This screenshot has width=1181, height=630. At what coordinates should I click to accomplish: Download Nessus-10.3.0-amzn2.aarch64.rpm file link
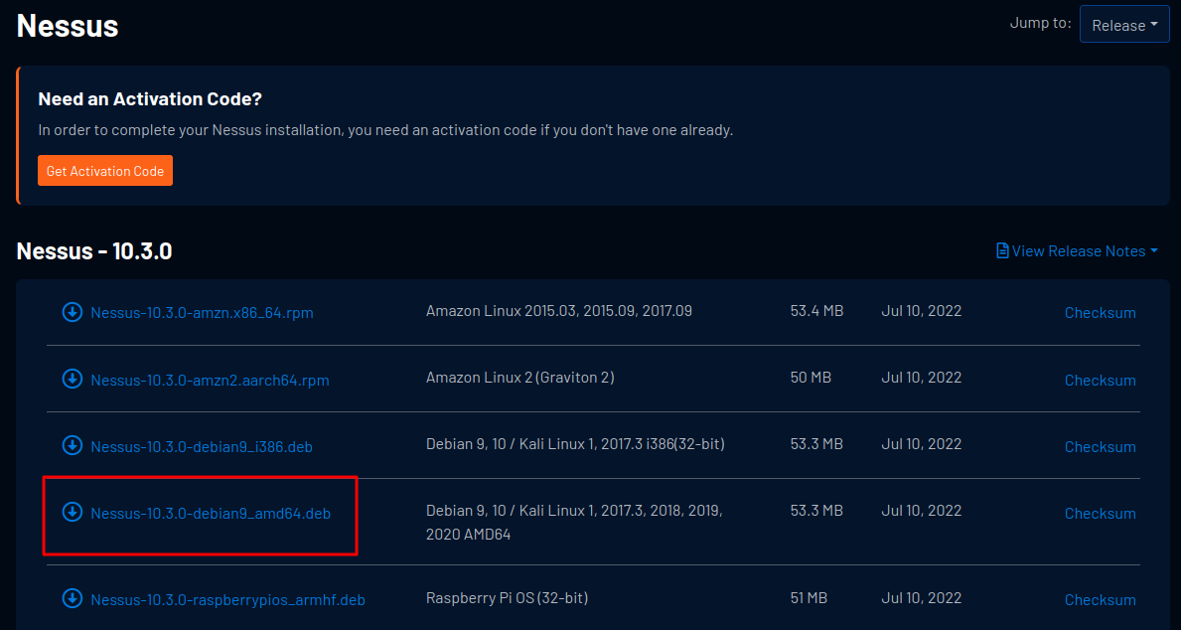pyautogui.click(x=211, y=380)
